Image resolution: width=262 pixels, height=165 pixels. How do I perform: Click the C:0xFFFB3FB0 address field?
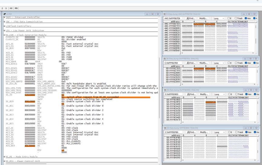[174, 132]
